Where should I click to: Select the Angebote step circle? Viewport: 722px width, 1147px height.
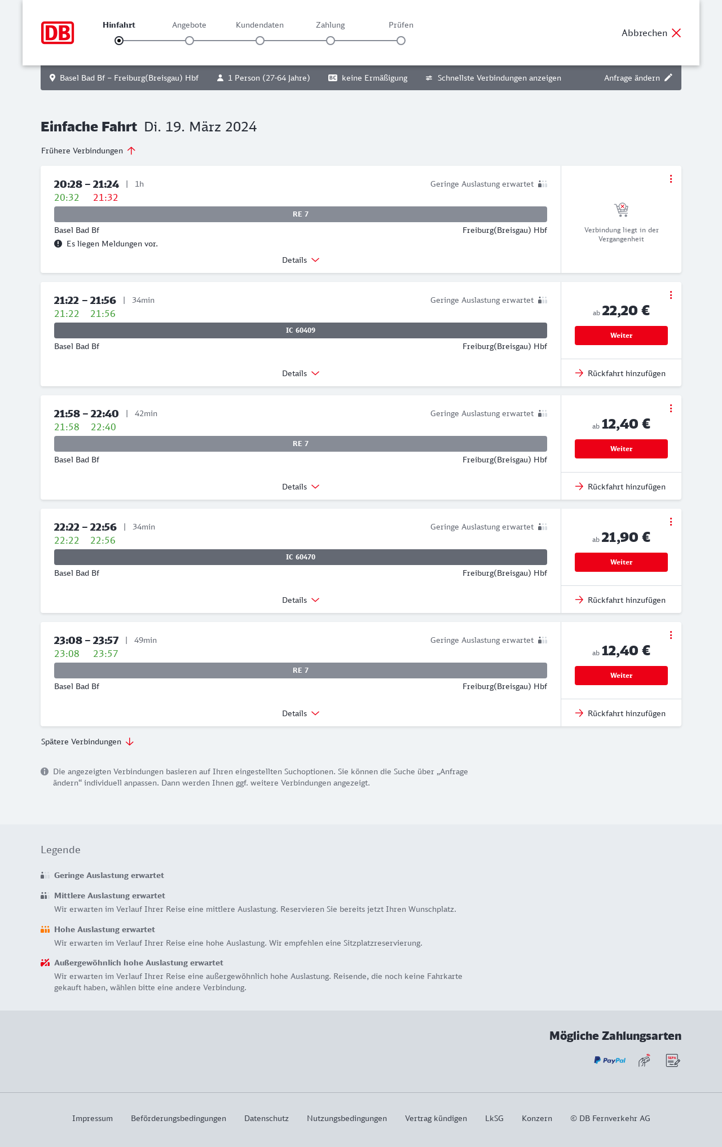pyautogui.click(x=190, y=41)
